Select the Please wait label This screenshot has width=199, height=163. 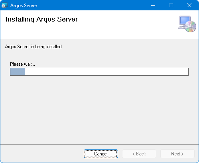tap(22, 64)
